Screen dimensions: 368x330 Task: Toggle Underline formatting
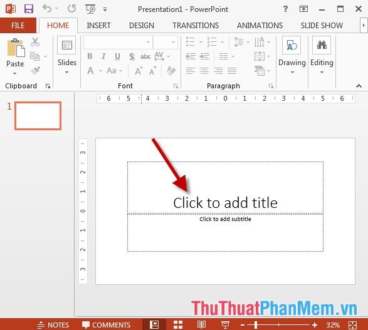click(117, 56)
